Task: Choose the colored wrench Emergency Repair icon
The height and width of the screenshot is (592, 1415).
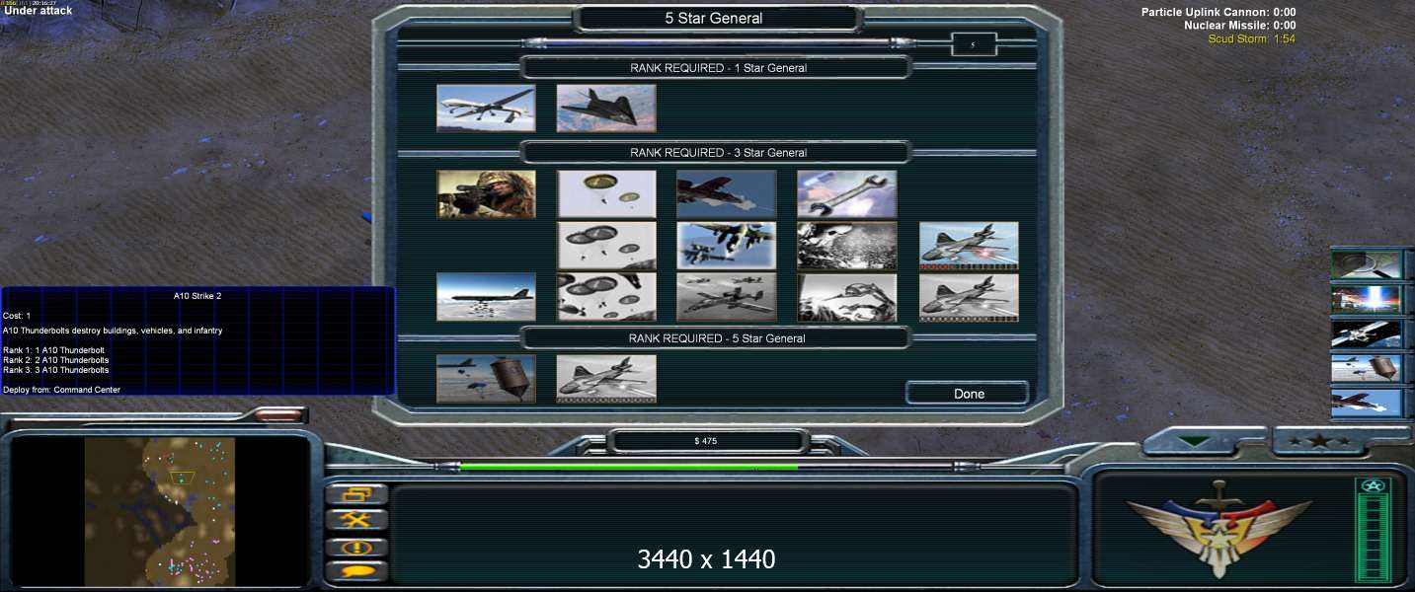Action: click(847, 194)
